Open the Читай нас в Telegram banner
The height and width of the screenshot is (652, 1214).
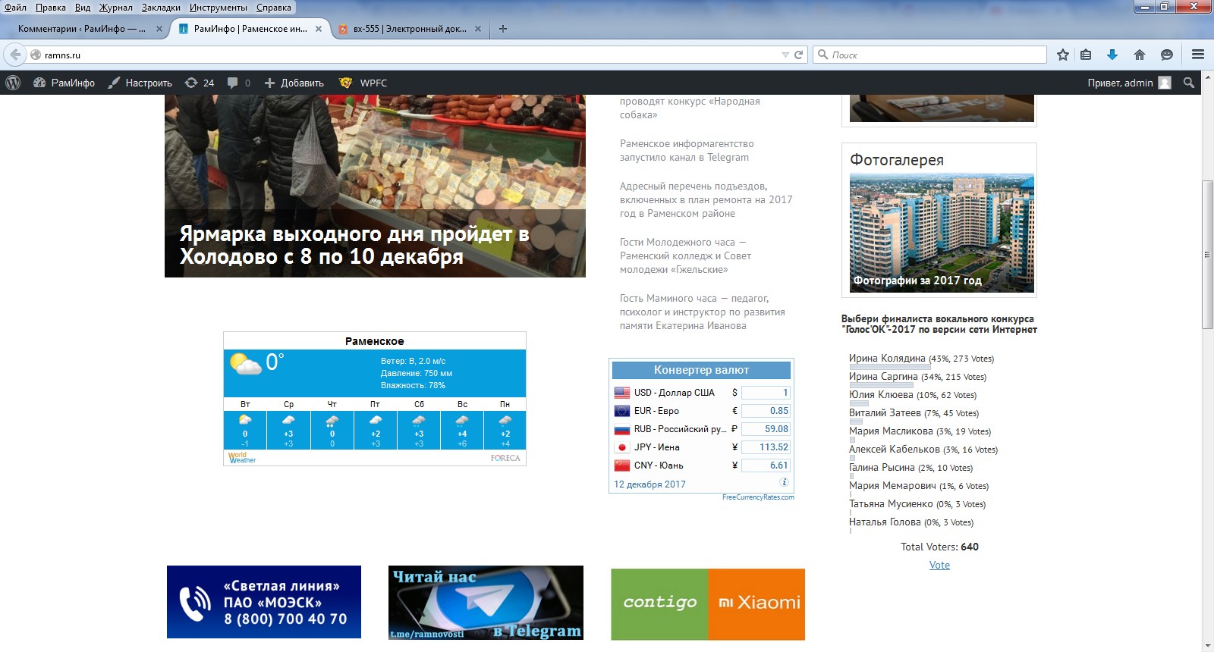pos(486,603)
